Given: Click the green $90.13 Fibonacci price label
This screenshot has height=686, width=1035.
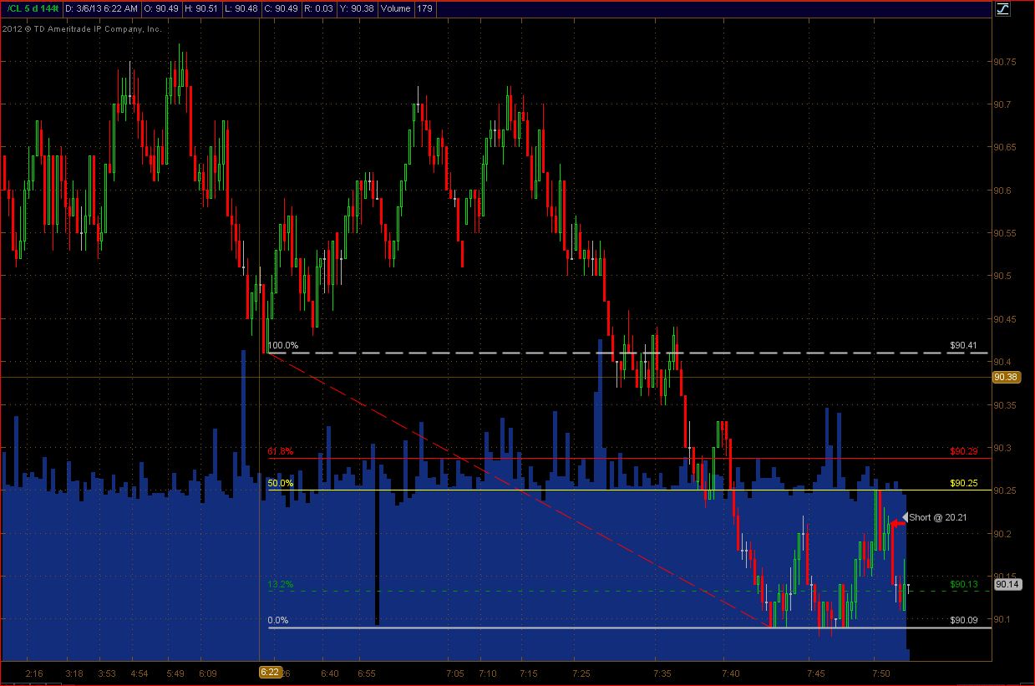Looking at the screenshot, I should [x=965, y=585].
